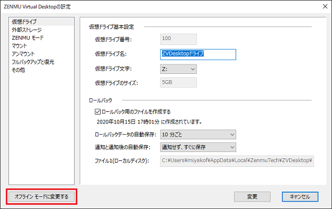Click the 仮想ドライブ番号 field showing 100
Screen dimensions: 332x209
pyautogui.click(x=178, y=39)
